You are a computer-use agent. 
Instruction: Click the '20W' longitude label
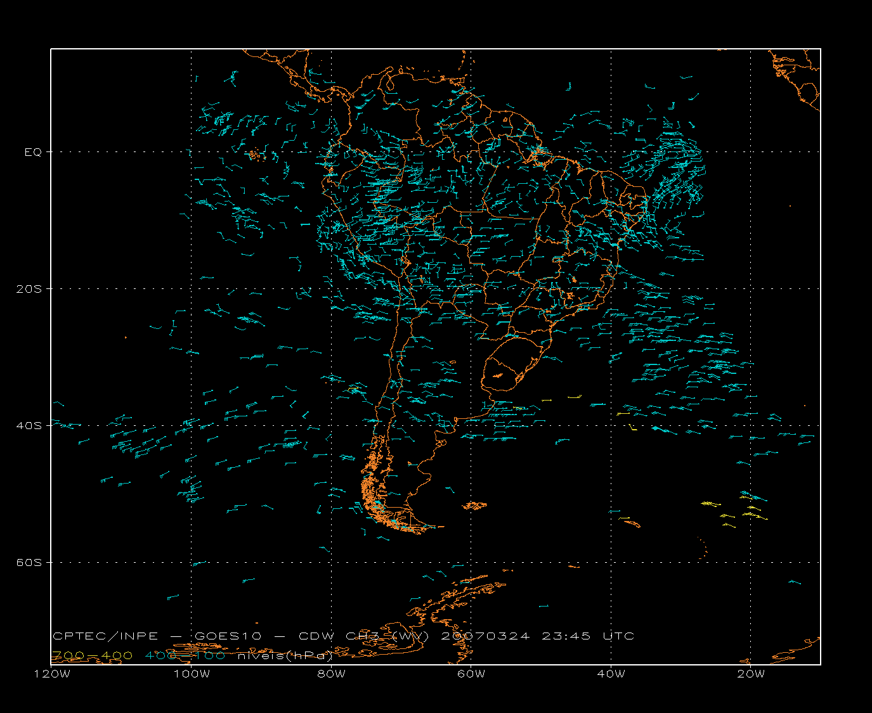pos(751,674)
